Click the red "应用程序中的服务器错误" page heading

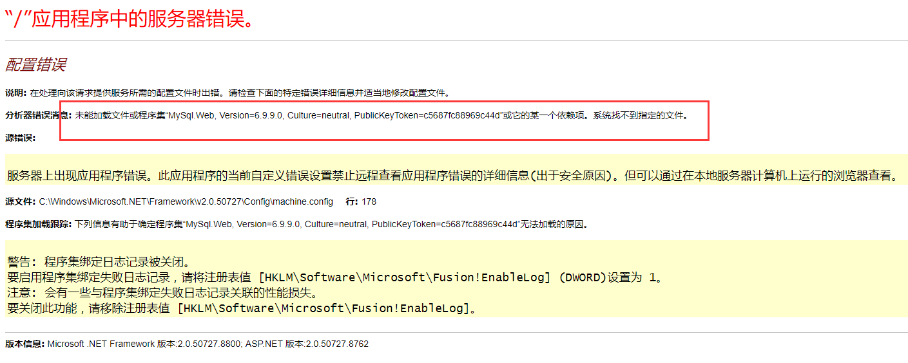pos(129,19)
